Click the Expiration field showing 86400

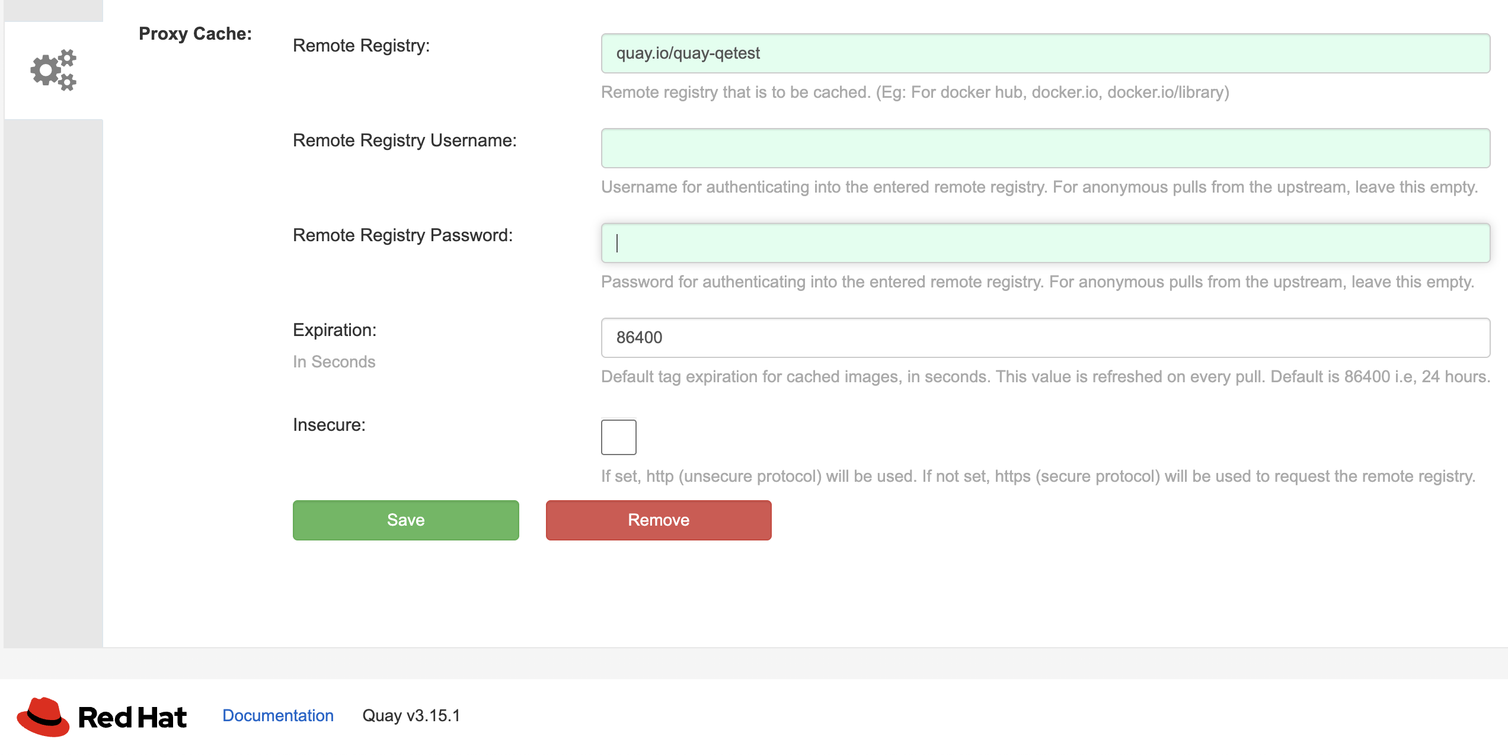[1045, 338]
